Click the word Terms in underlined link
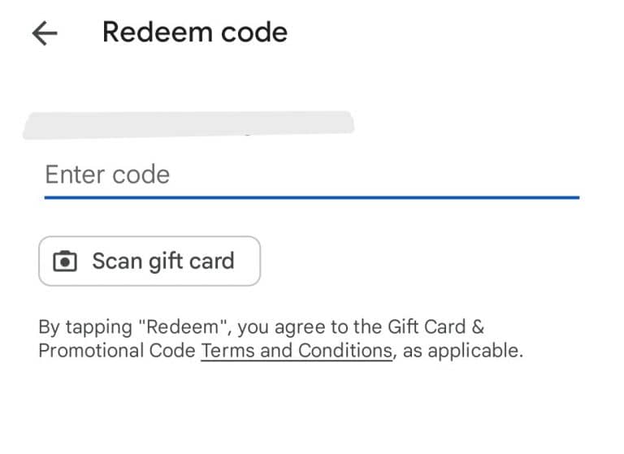The width and height of the screenshot is (624, 454). [228, 351]
